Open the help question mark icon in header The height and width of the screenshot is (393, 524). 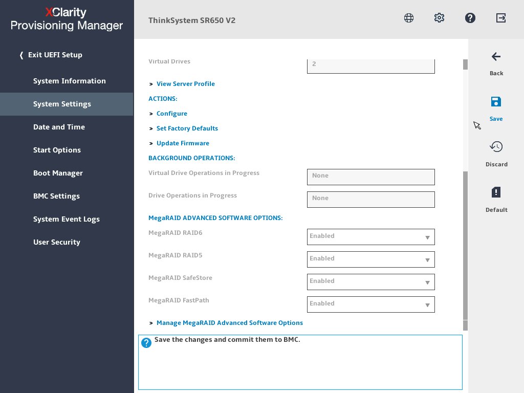coord(470,18)
